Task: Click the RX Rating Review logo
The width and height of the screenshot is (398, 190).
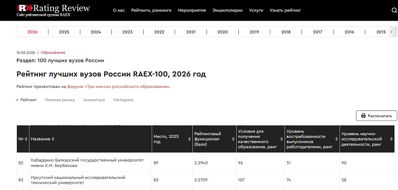Action: point(54,10)
